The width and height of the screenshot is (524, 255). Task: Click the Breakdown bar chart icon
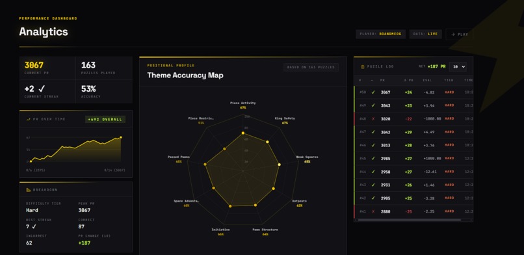coord(28,190)
